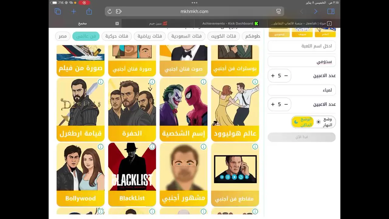The image size is (389, 219).
Task: Select the مقاطع فن أجنبي category card
Action: 235,175
